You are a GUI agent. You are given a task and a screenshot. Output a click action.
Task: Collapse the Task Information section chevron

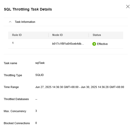pyautogui.click(x=10, y=22)
